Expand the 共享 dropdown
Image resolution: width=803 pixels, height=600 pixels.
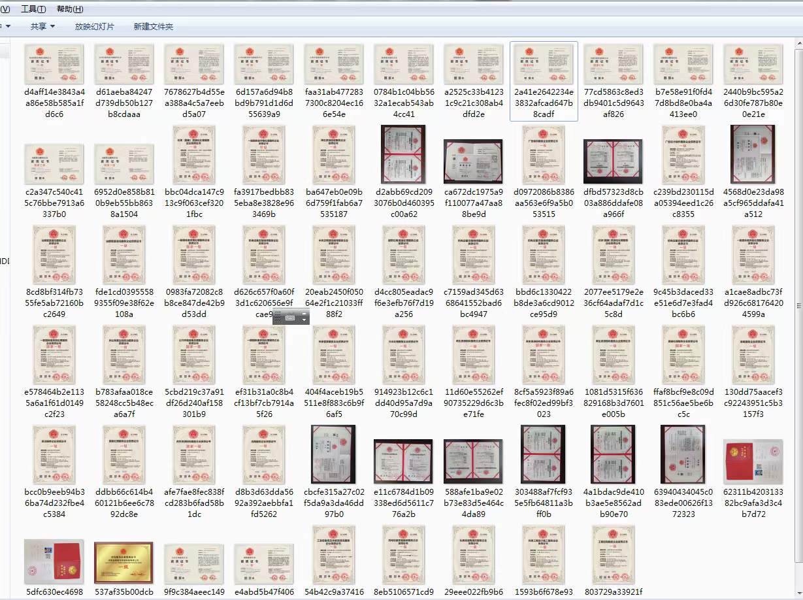[x=42, y=27]
